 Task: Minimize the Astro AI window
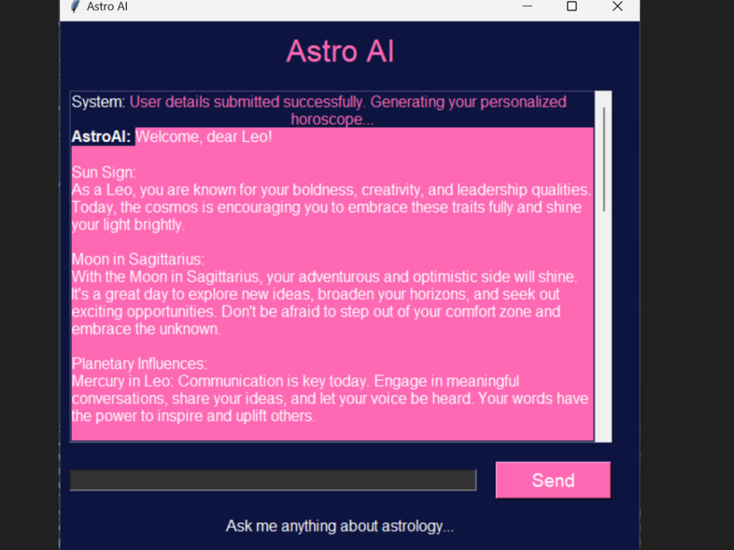point(527,6)
